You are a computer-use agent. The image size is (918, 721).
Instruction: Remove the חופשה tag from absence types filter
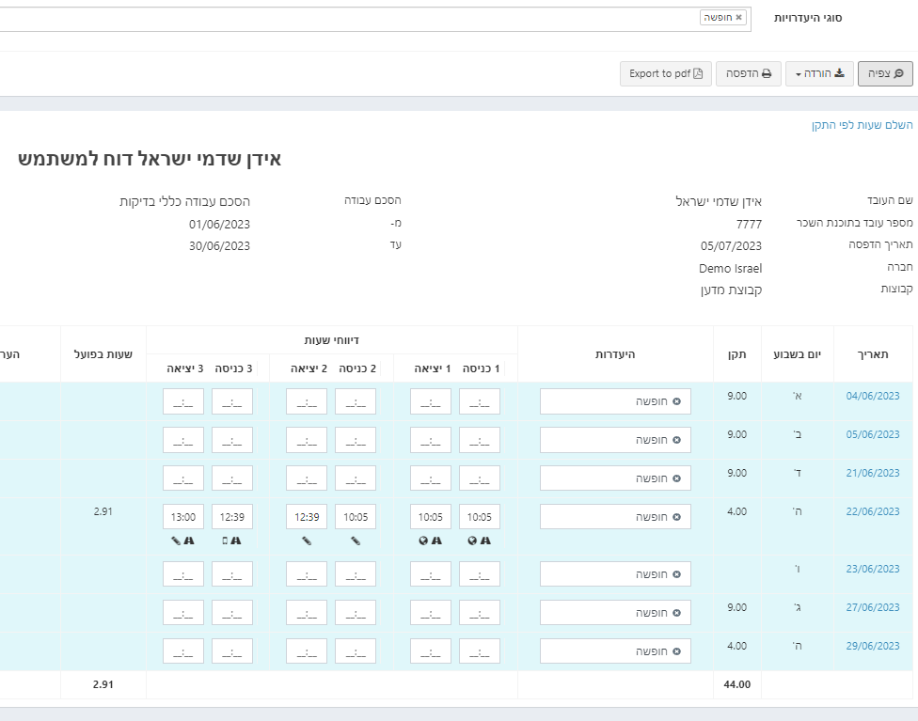point(739,18)
